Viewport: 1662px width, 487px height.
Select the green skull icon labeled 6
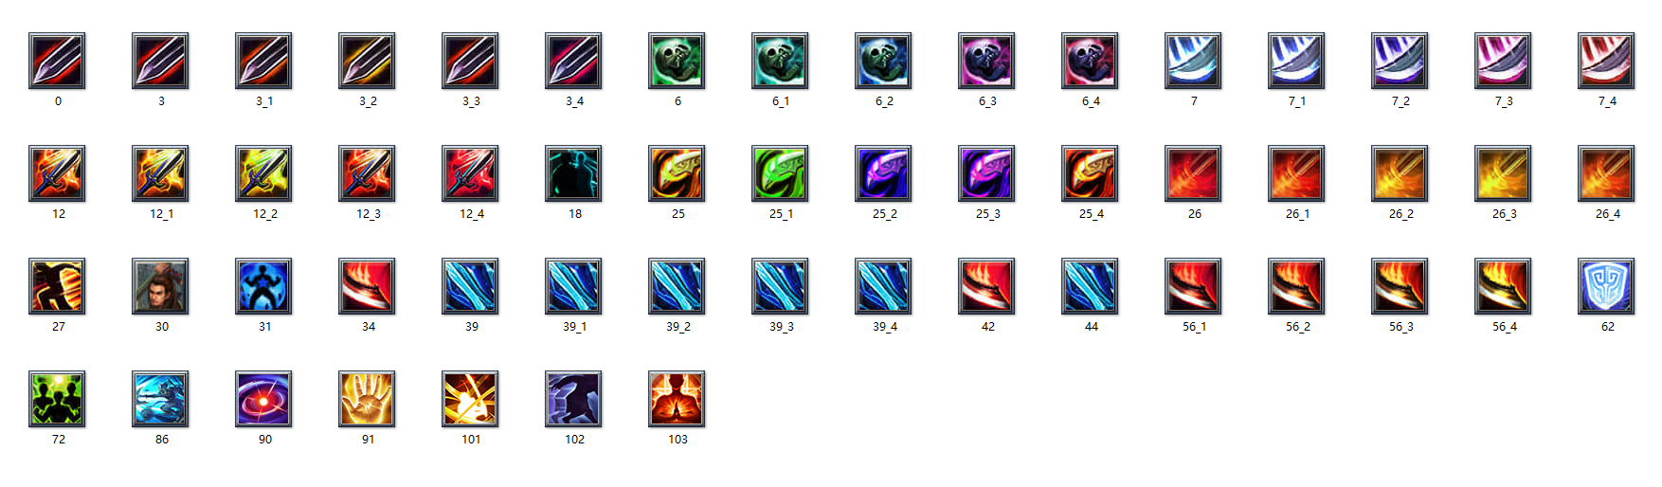click(677, 61)
